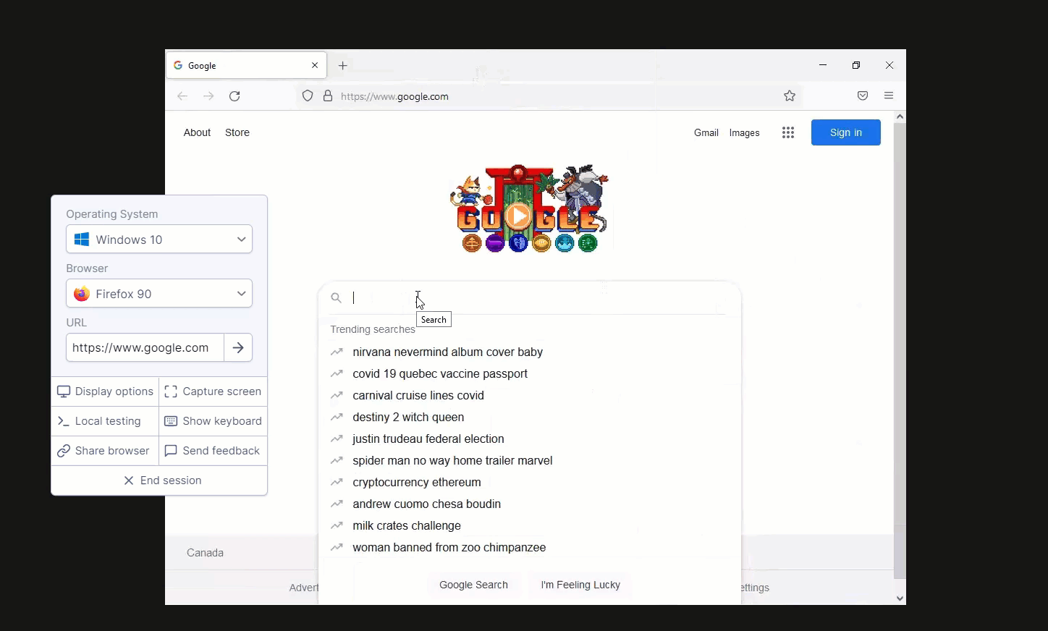Viewport: 1048px width, 631px height.
Task: Open the Images link
Action: tap(745, 132)
